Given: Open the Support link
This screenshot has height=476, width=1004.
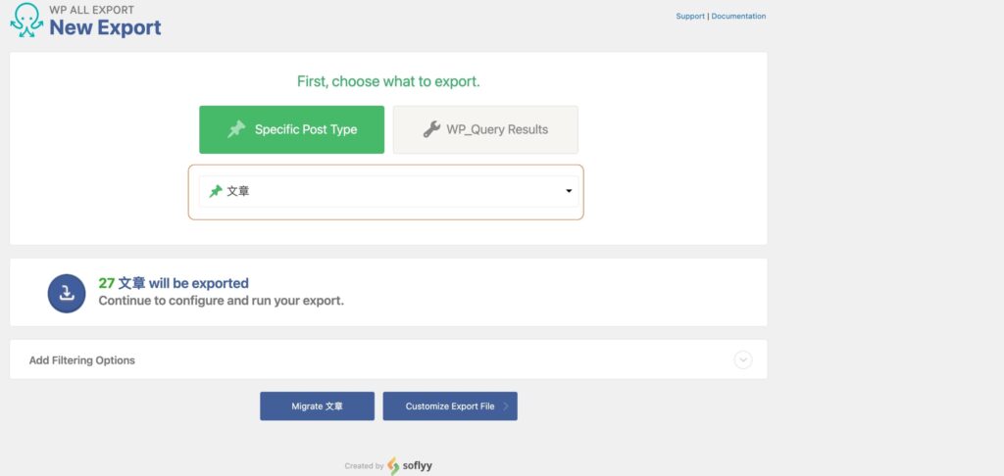Looking at the screenshot, I should tap(690, 16).
